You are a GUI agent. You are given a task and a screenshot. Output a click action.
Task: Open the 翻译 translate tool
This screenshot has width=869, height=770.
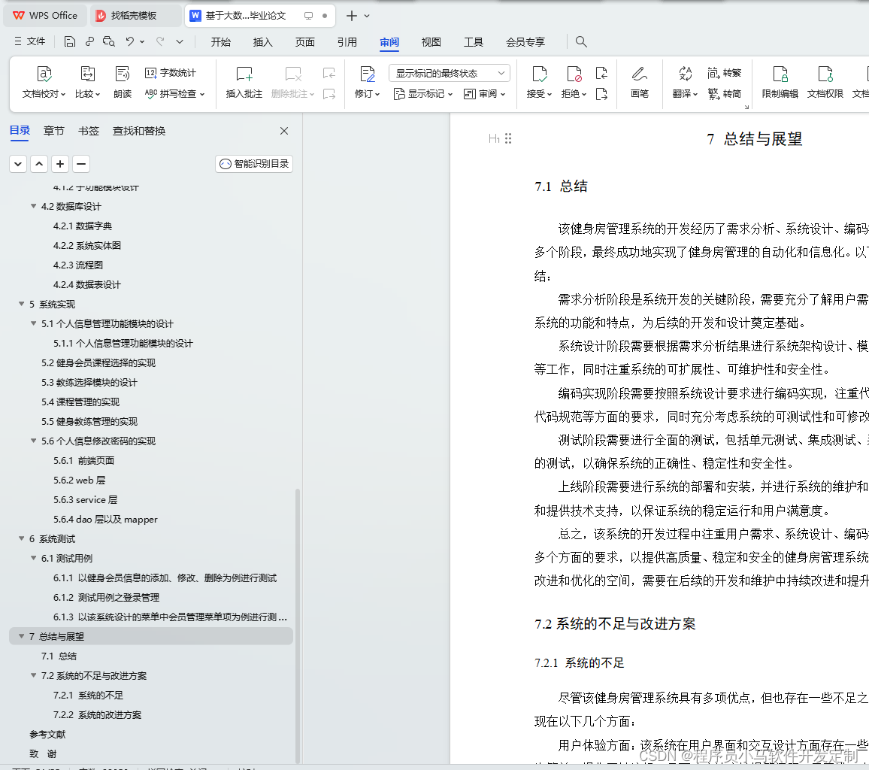[684, 82]
